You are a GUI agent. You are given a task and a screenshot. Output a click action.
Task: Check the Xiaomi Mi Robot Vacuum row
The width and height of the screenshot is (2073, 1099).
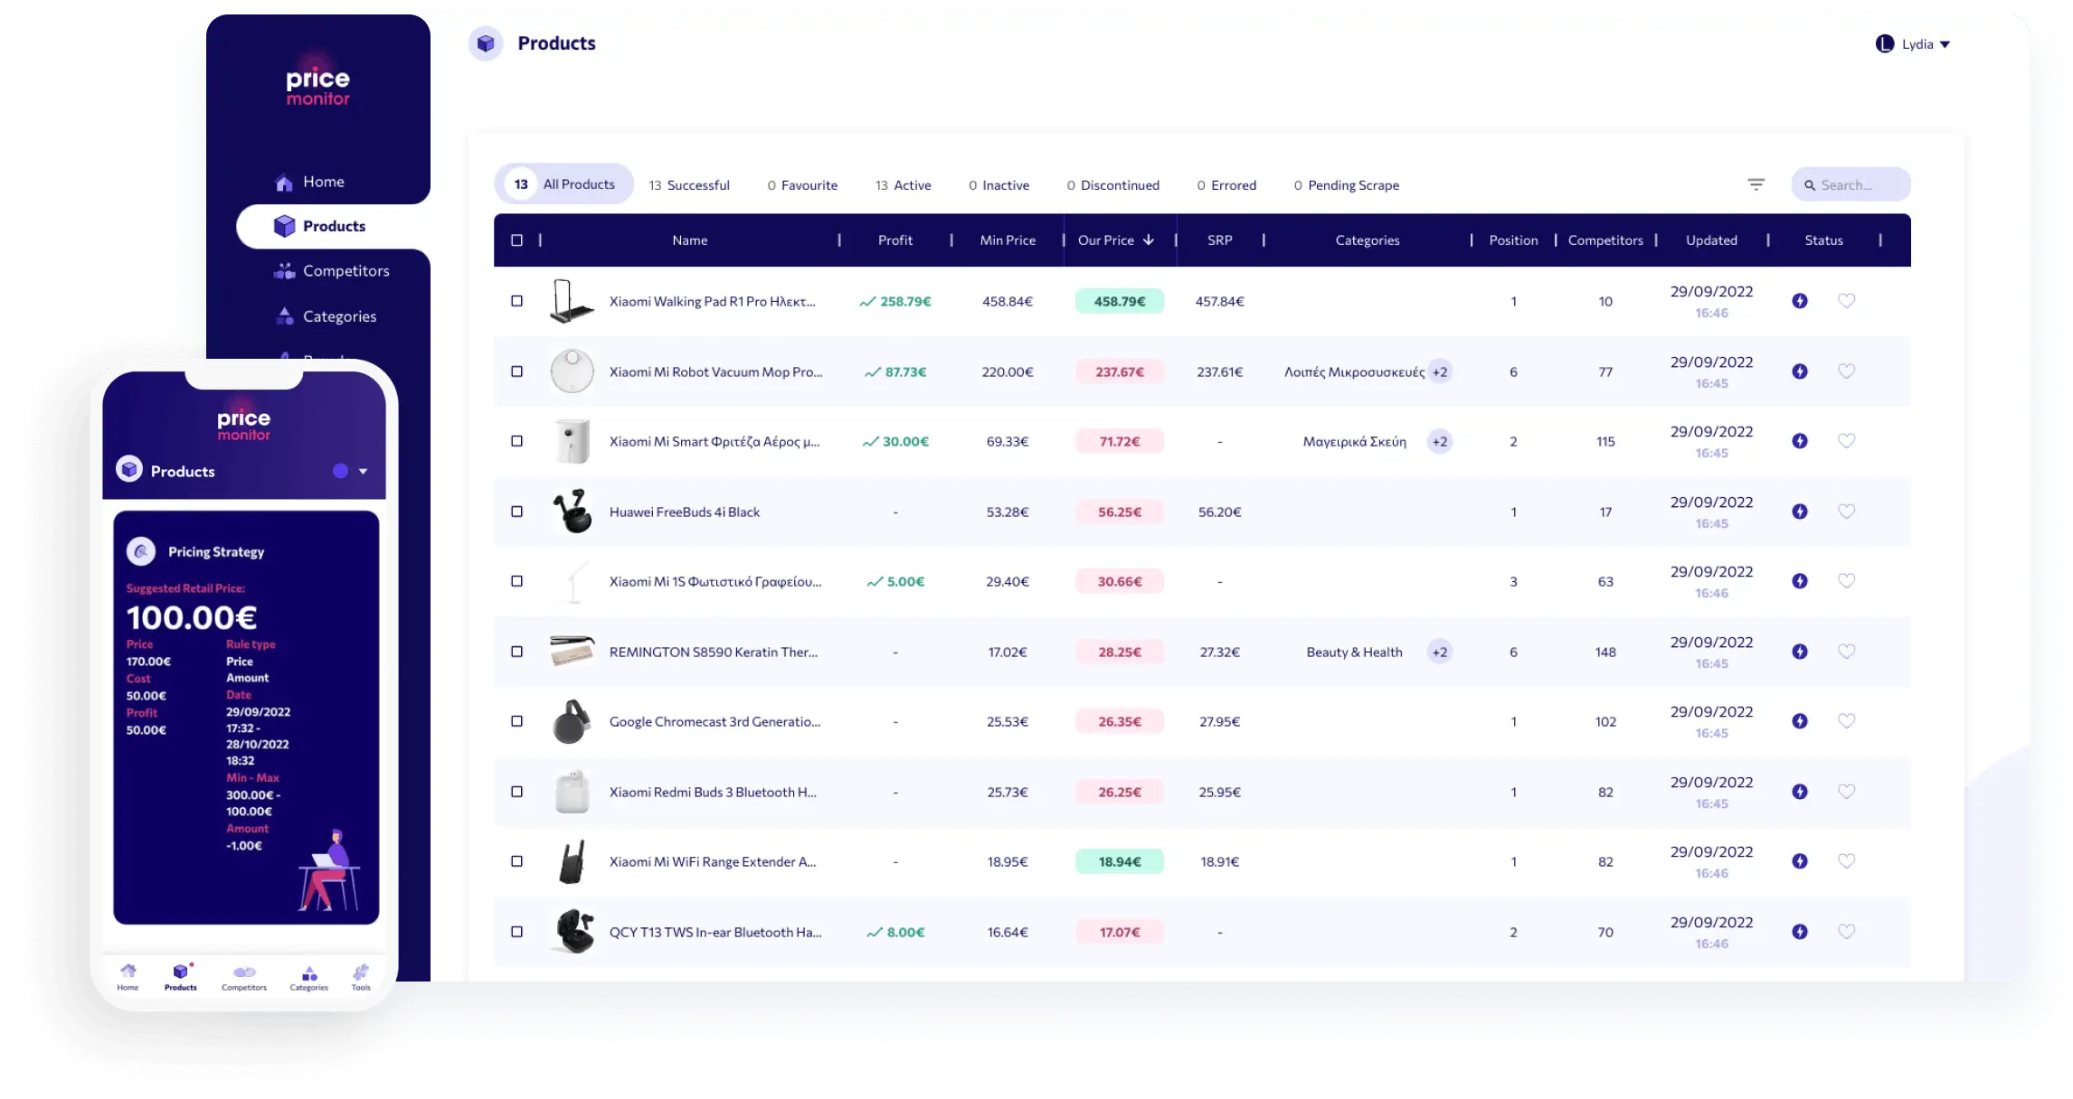point(516,371)
